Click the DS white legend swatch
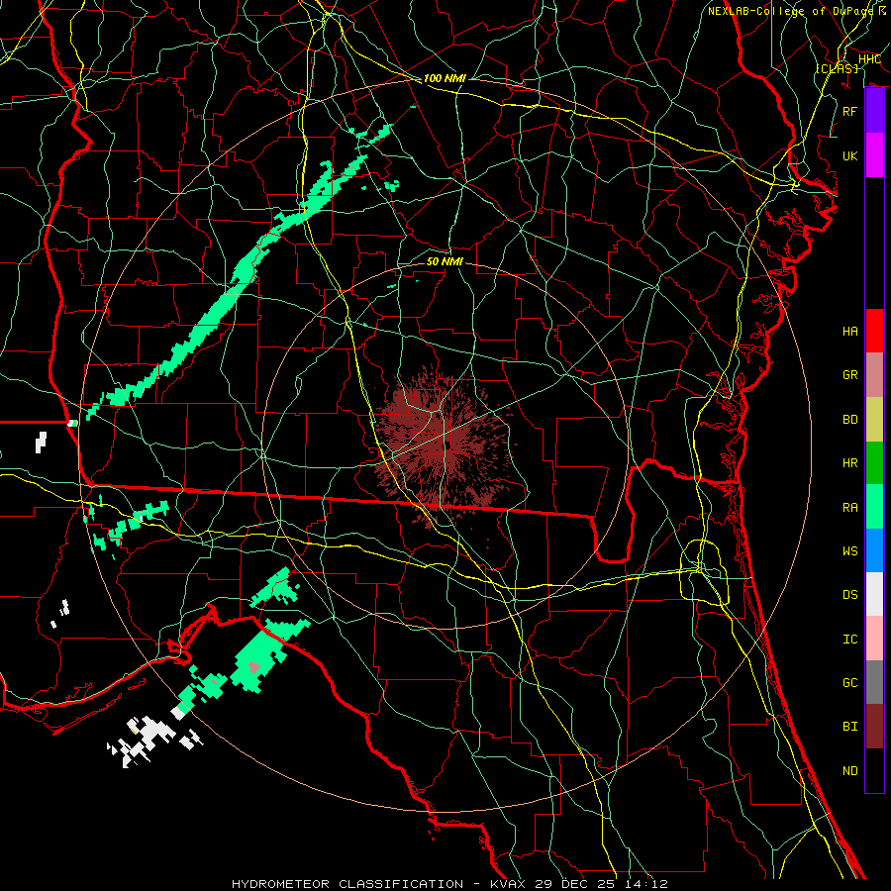The height and width of the screenshot is (891, 891). point(874,594)
